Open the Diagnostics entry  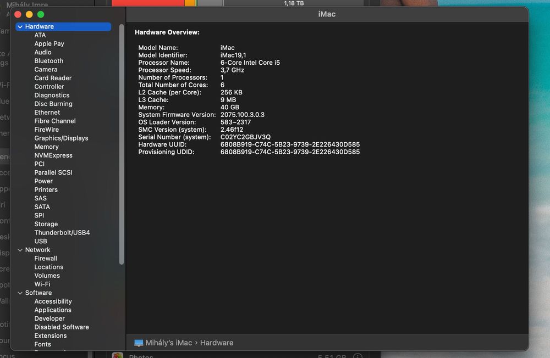tap(52, 96)
